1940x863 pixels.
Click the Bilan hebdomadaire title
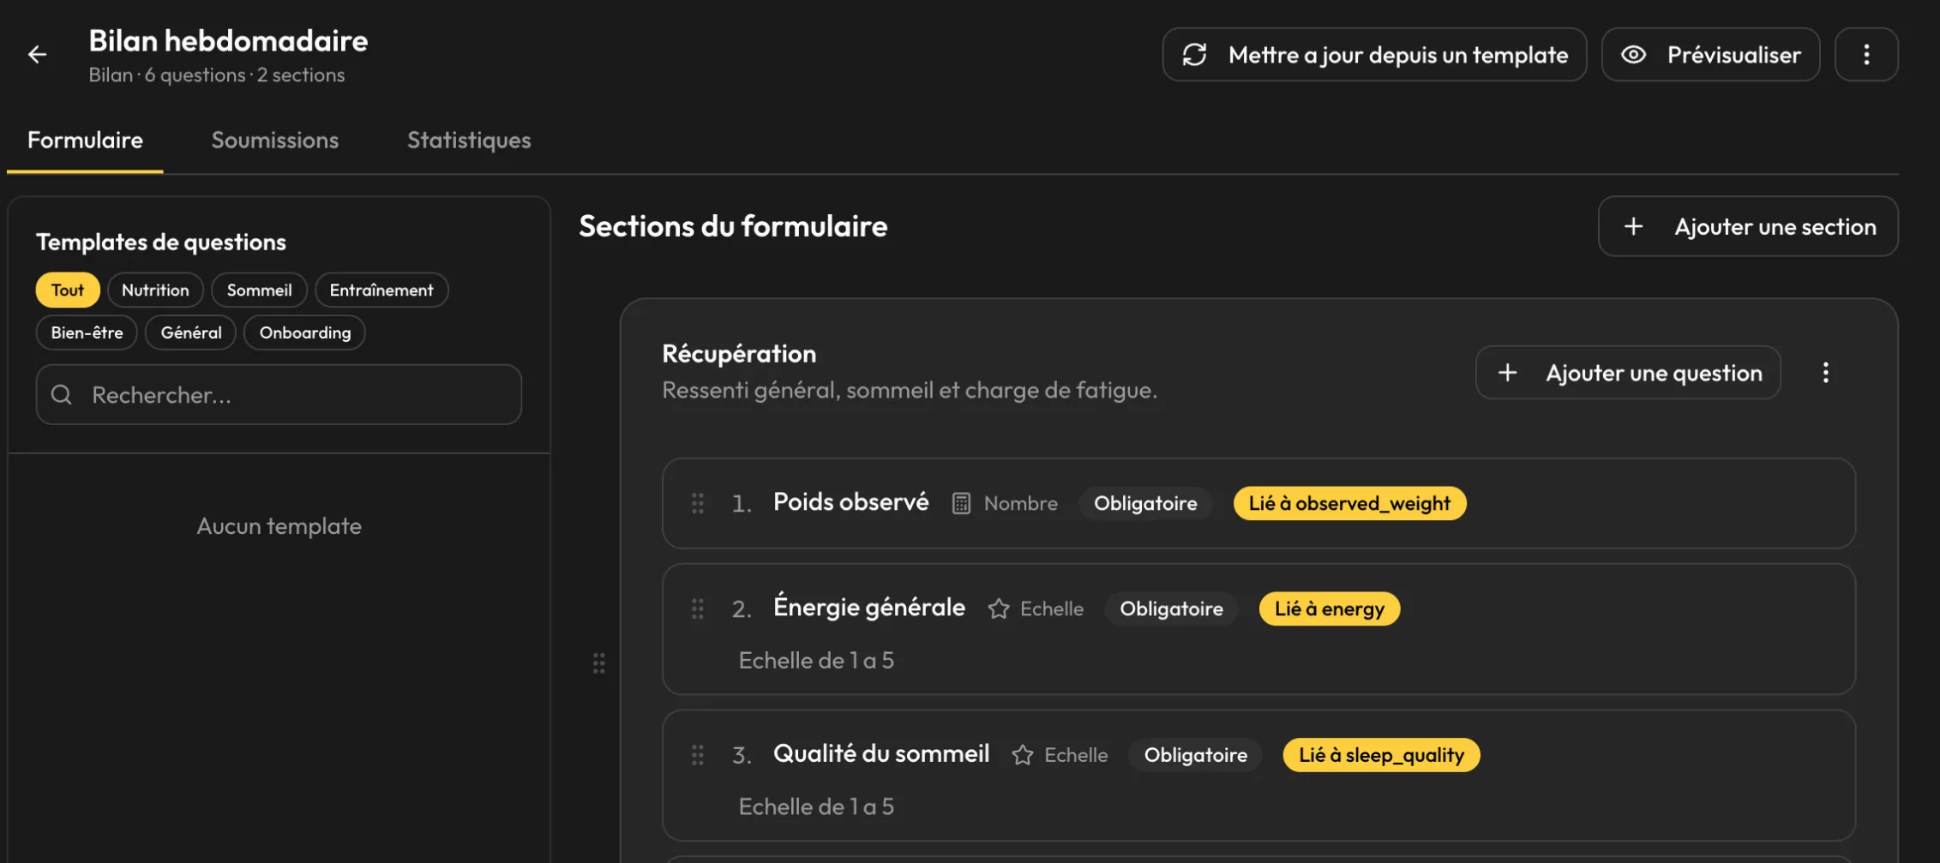(228, 41)
